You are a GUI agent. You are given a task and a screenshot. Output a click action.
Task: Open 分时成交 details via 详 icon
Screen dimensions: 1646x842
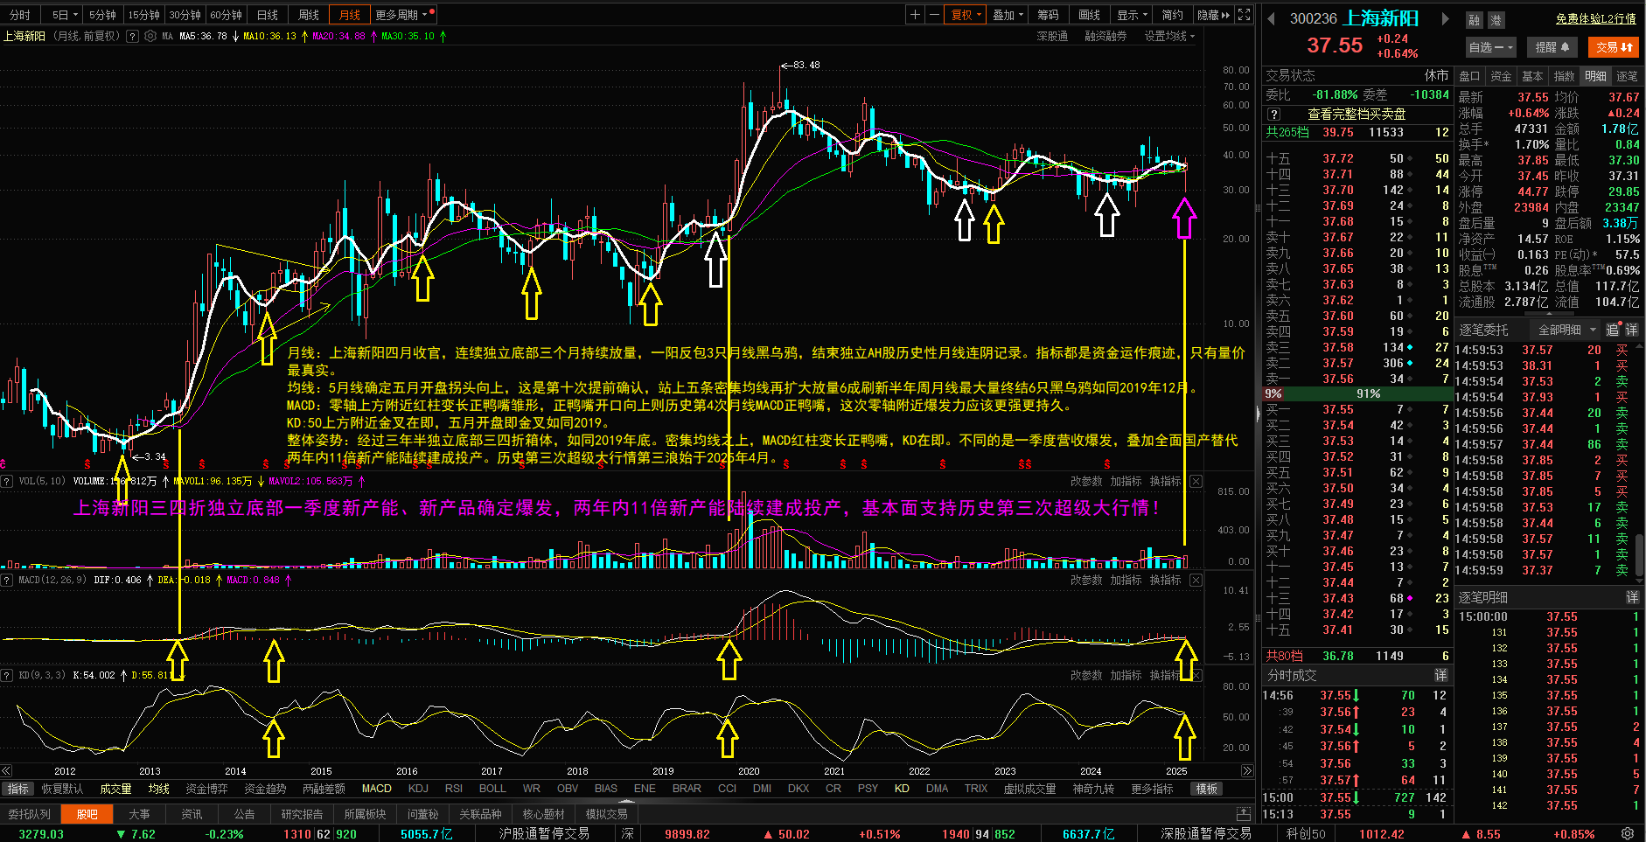coord(1440,675)
